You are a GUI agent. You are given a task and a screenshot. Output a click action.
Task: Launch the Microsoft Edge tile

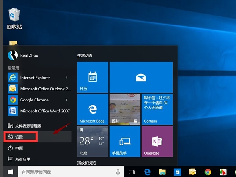pyautogui.click(x=93, y=109)
